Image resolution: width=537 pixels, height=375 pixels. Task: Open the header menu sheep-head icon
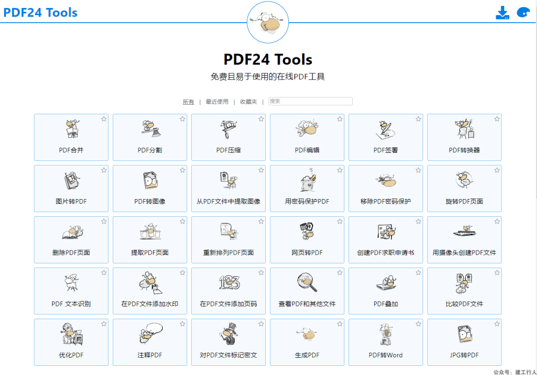[x=523, y=13]
